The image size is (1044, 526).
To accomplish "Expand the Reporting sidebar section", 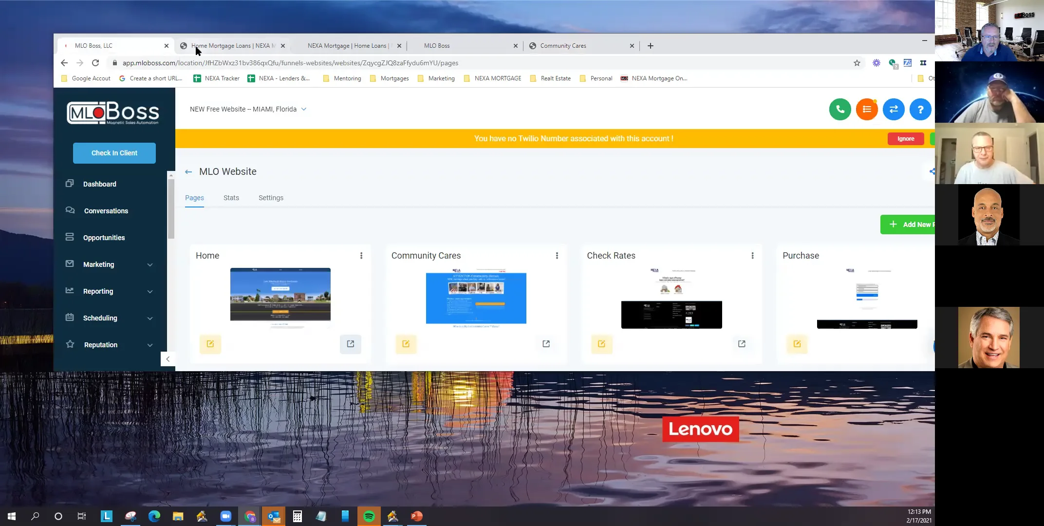I will (149, 291).
